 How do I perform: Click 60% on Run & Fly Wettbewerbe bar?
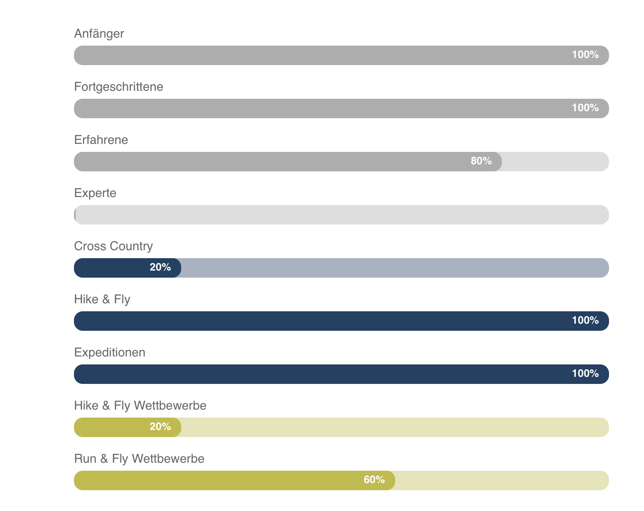pyautogui.click(x=374, y=480)
